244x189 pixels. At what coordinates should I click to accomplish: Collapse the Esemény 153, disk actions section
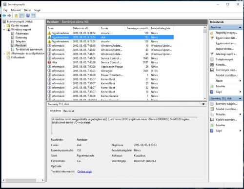point(240,98)
